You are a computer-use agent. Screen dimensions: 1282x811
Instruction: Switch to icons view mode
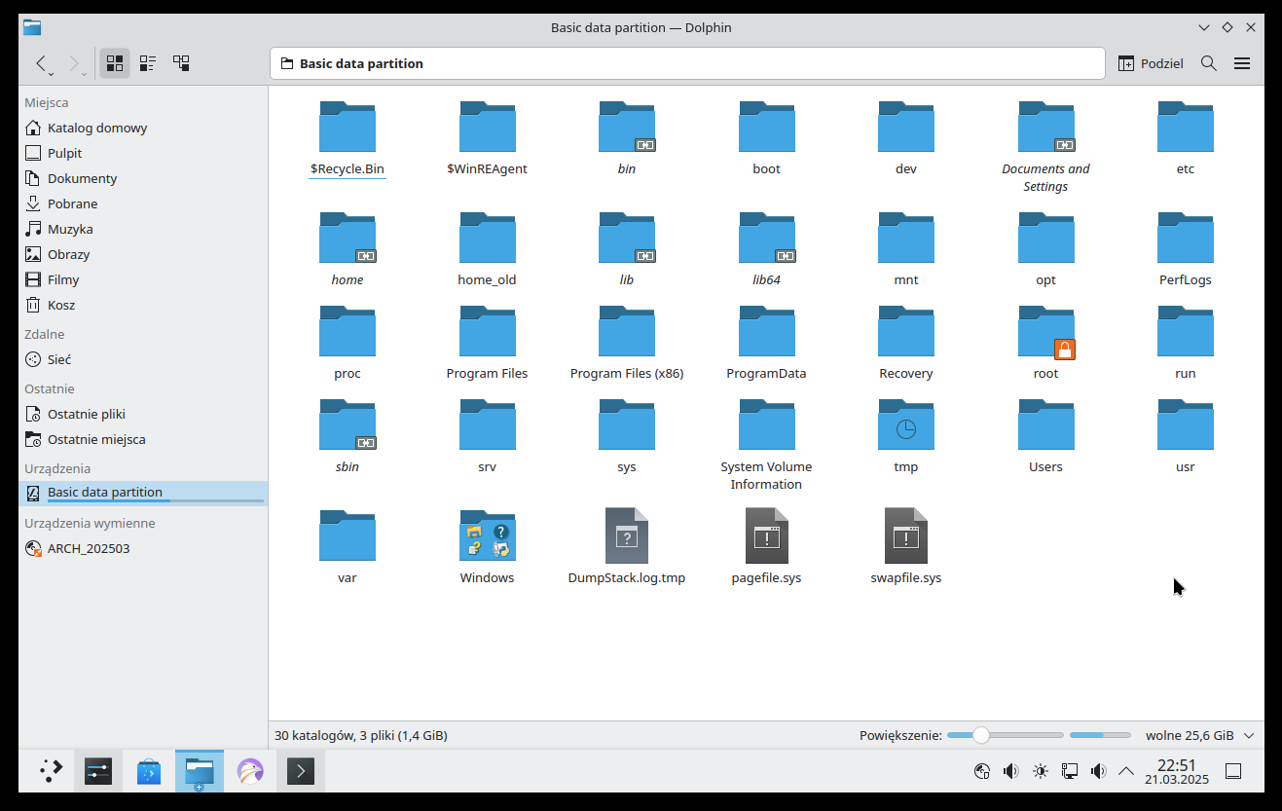115,63
